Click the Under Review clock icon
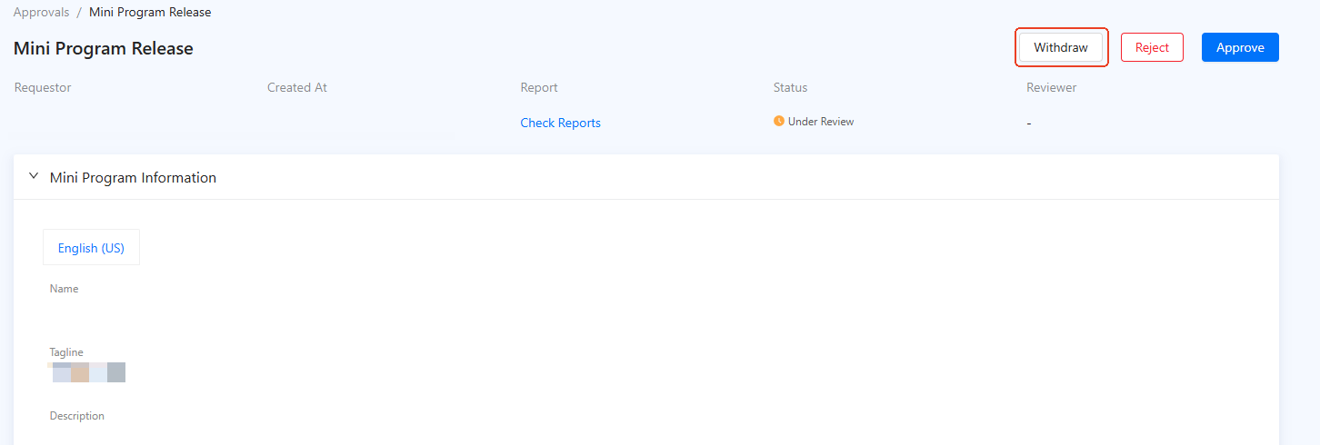Viewport: 1320px width, 445px height. [x=779, y=121]
